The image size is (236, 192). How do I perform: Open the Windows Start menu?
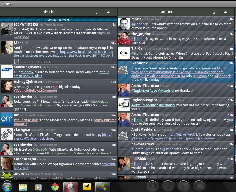[x=6, y=187]
